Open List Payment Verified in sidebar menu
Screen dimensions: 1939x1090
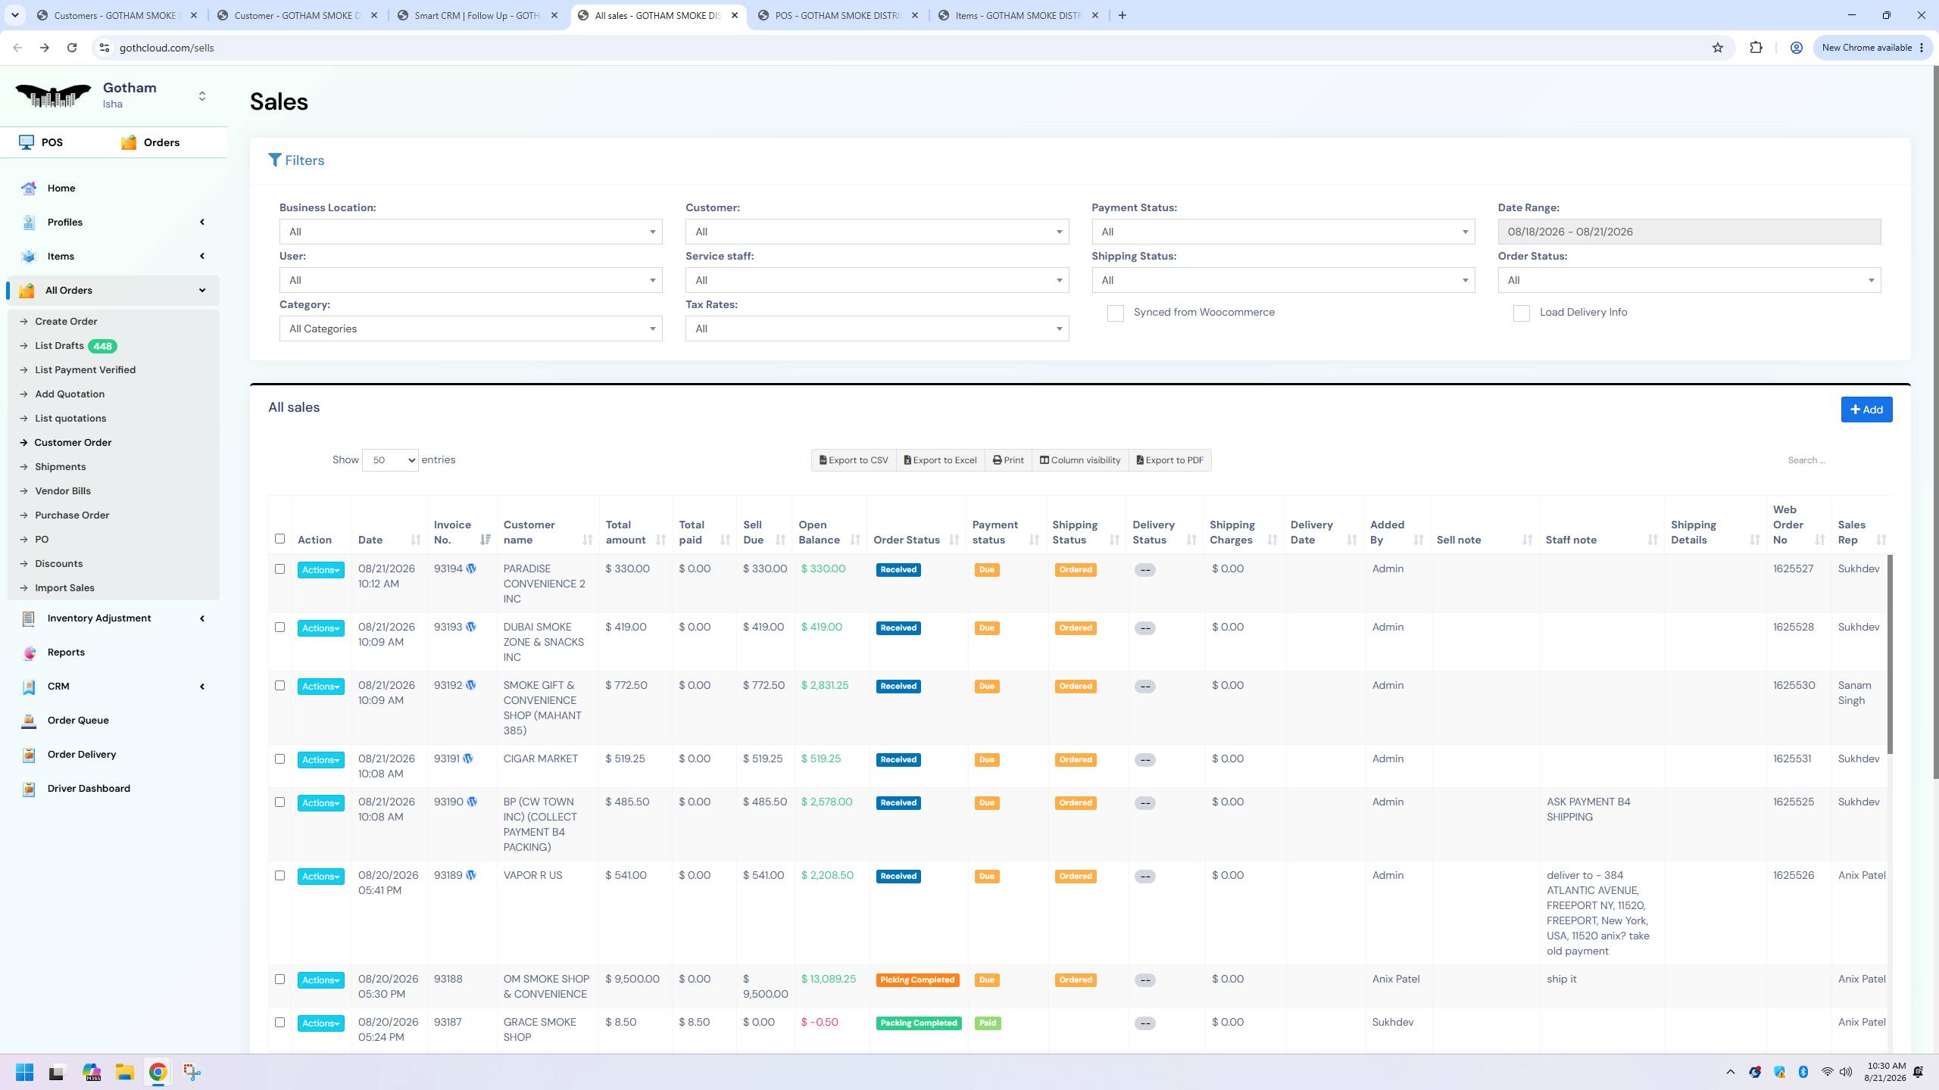click(85, 370)
